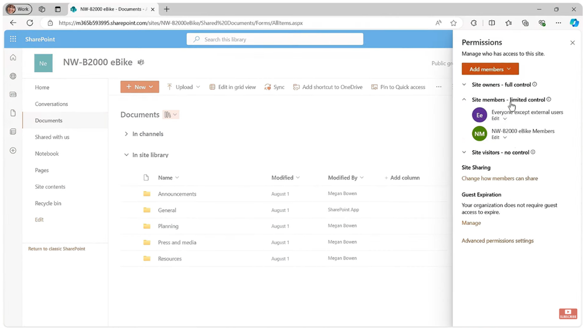The image size is (583, 328).
Task: Click the create plus icon in left rail
Action: click(x=13, y=150)
